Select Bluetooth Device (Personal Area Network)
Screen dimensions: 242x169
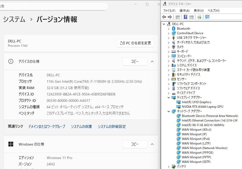210,116
